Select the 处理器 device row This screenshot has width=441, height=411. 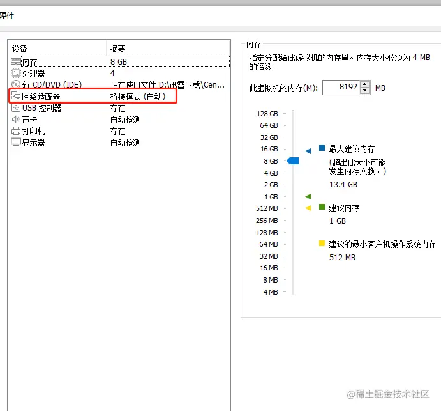point(120,74)
